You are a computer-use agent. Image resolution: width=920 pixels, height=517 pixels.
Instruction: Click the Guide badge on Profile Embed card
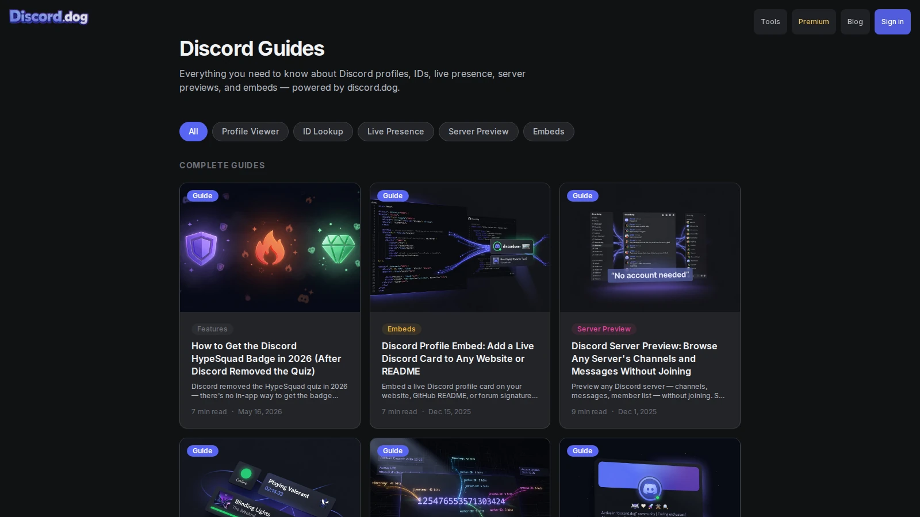(x=393, y=196)
